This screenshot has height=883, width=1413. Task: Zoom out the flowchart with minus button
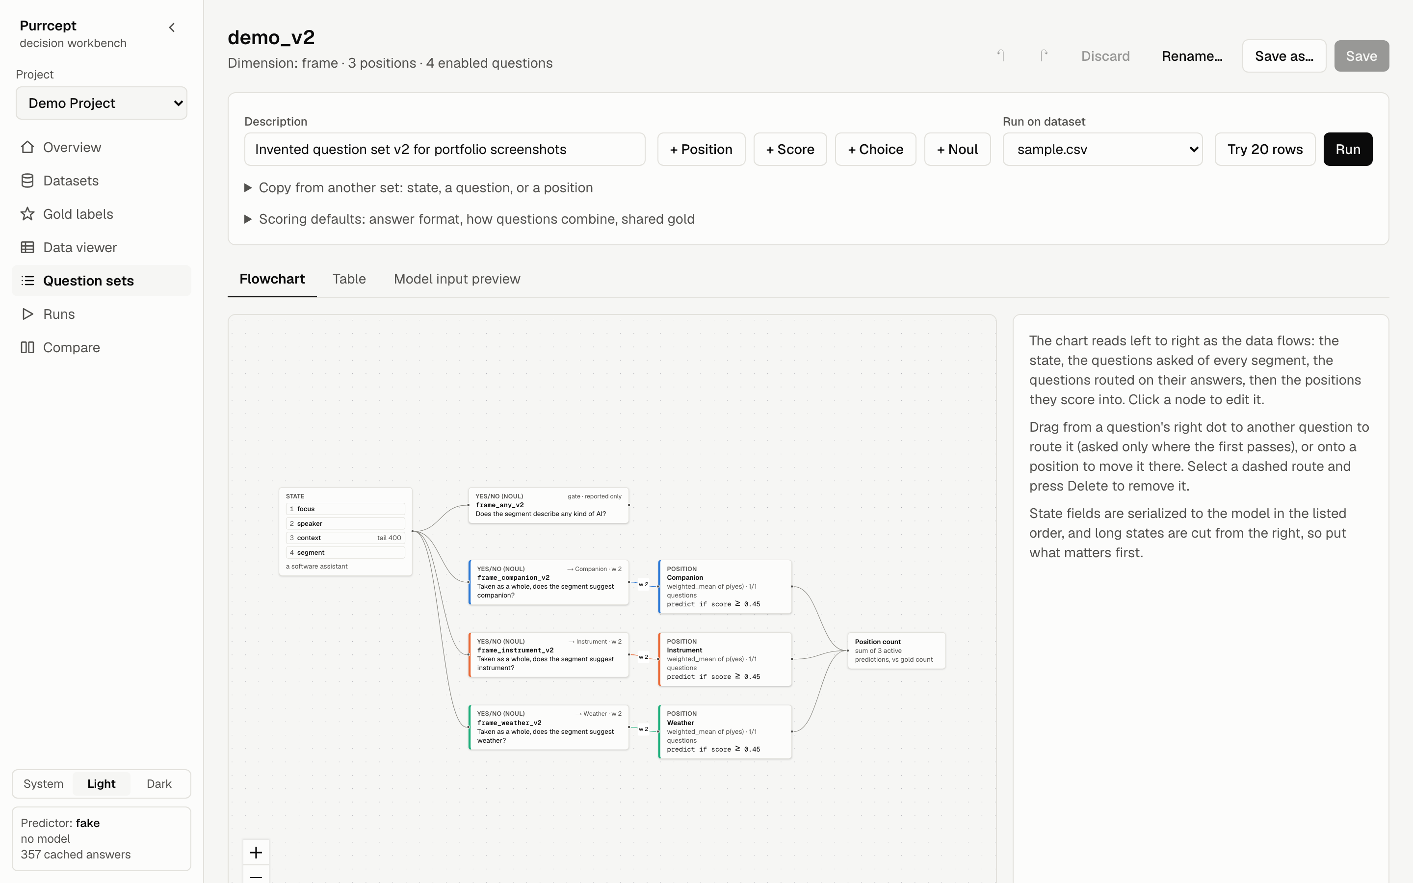(x=256, y=875)
